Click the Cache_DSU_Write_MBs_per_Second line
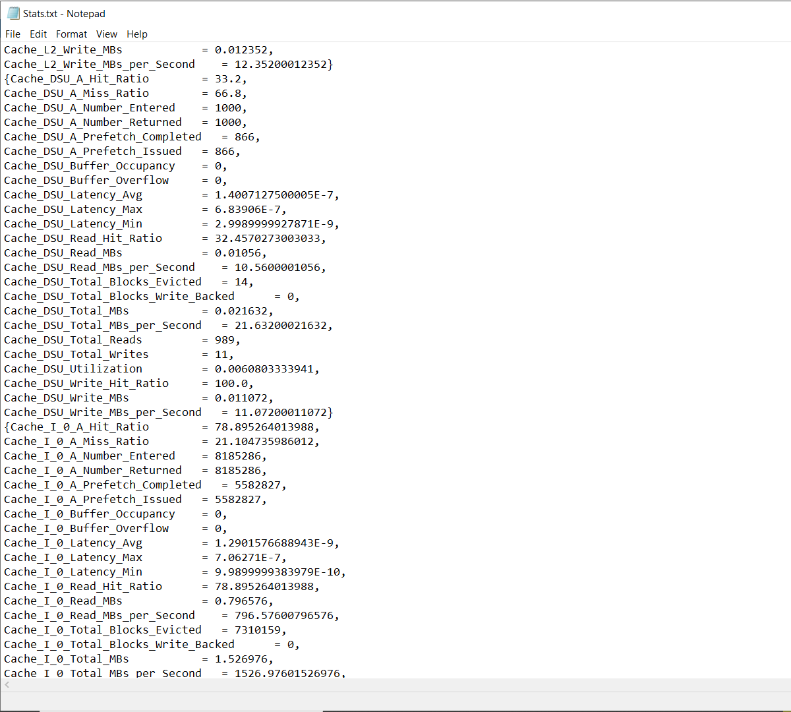The image size is (791, 712). pyautogui.click(x=169, y=413)
